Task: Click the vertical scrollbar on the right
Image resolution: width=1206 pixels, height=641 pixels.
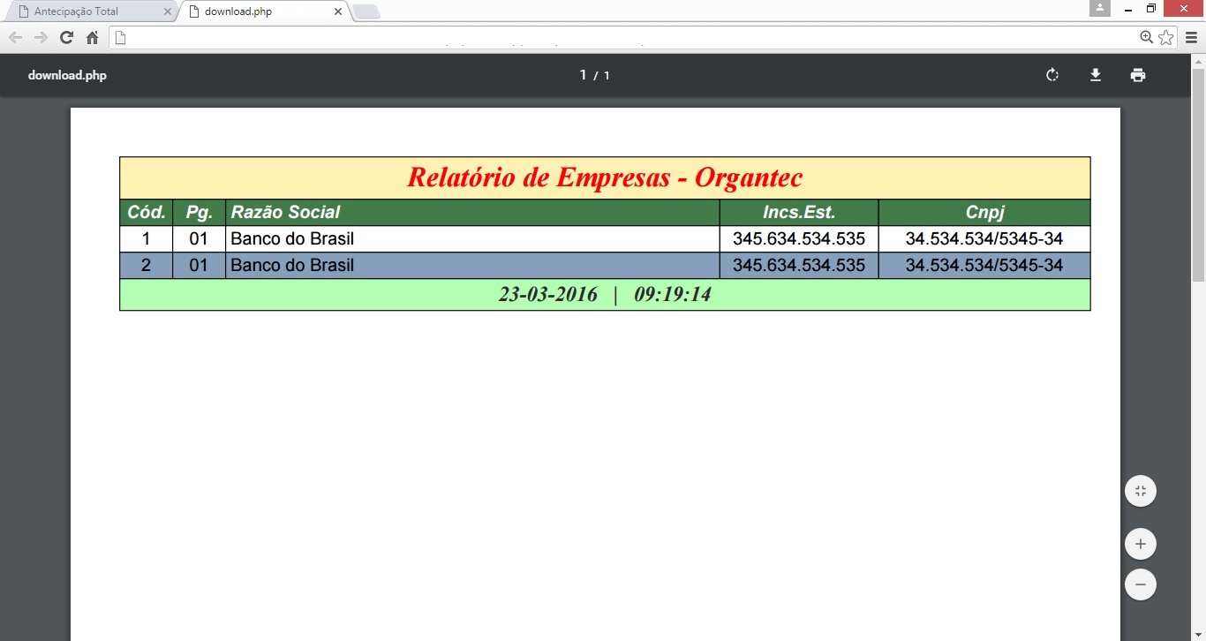Action: tap(1198, 177)
